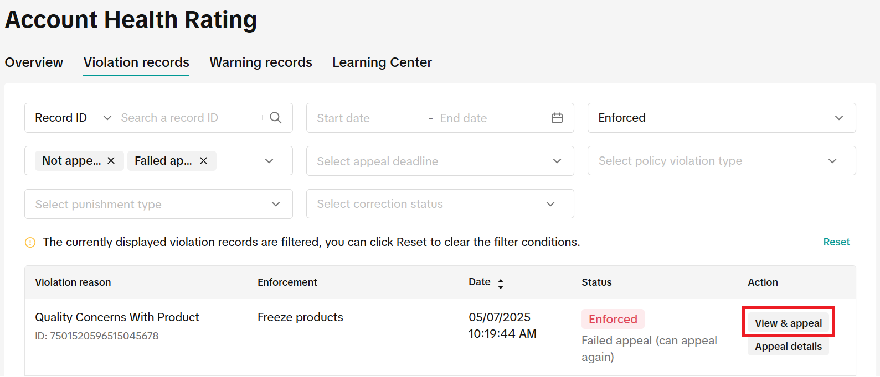
Task: Click the View & appeal button
Action: pos(788,323)
